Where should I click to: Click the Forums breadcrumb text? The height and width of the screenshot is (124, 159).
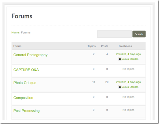point(26,32)
